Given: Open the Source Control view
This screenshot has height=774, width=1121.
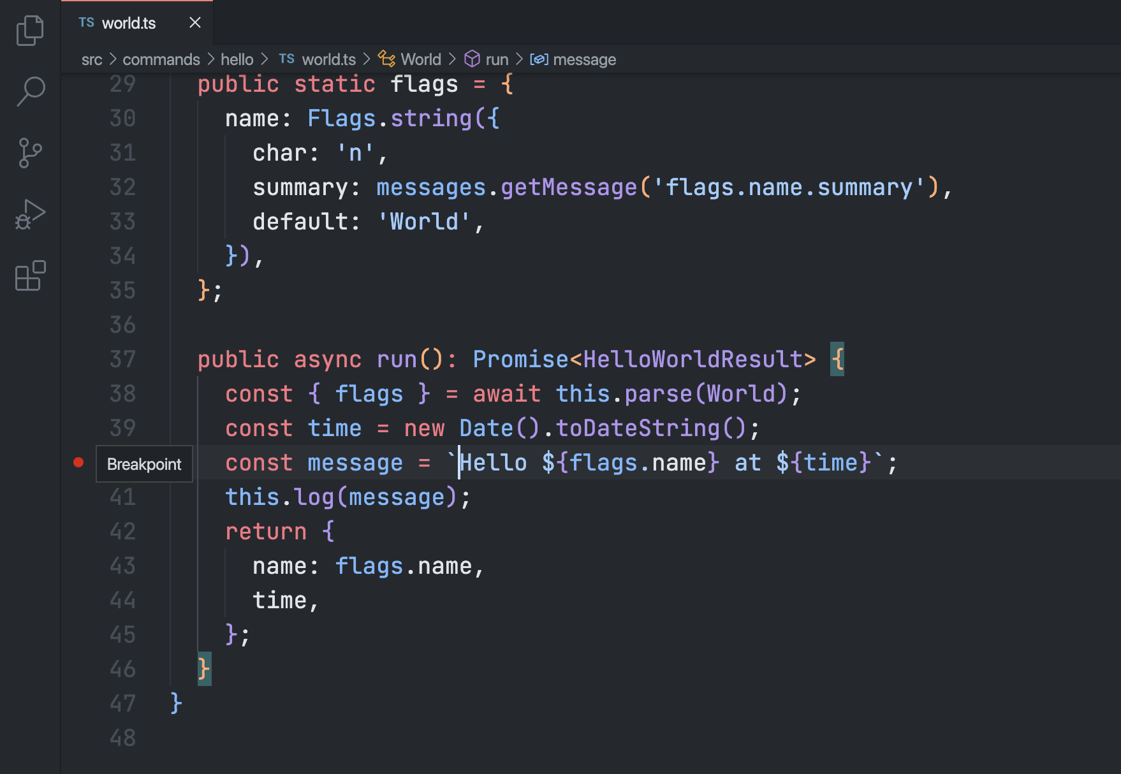Looking at the screenshot, I should tap(30, 153).
